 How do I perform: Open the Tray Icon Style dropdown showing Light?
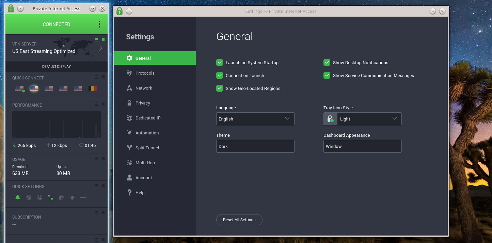point(363,119)
